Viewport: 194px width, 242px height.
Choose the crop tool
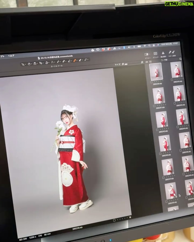41,63
